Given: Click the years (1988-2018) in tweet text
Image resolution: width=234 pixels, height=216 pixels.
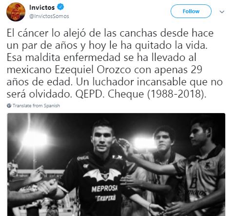Looking at the screenshot, I should pos(176,94).
